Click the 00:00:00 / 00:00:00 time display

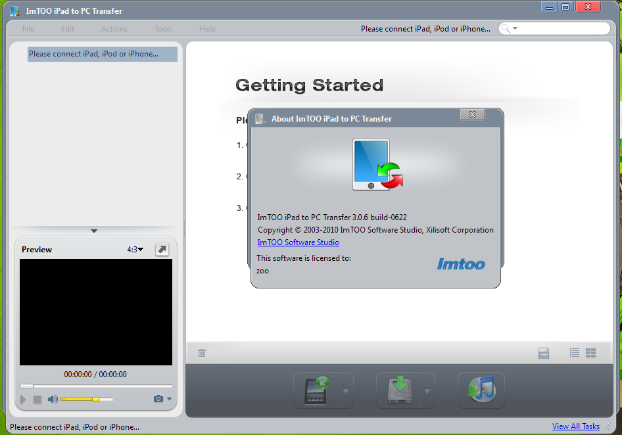(95, 375)
